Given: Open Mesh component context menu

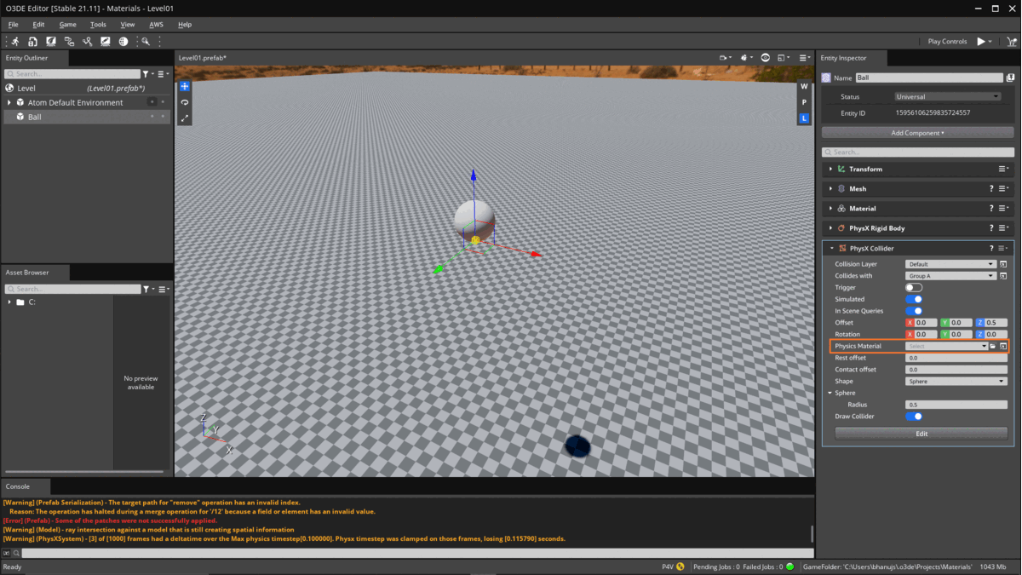Looking at the screenshot, I should (x=1004, y=189).
